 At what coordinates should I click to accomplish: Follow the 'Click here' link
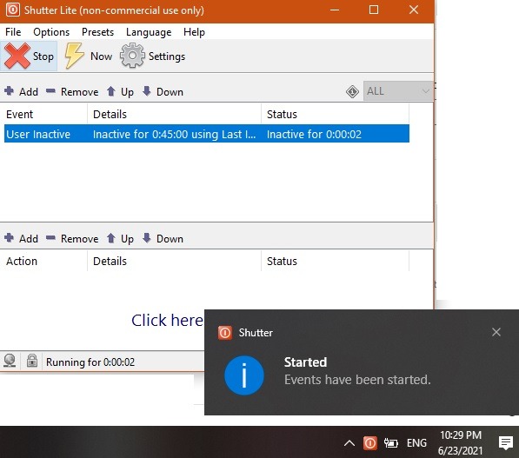coord(167,321)
